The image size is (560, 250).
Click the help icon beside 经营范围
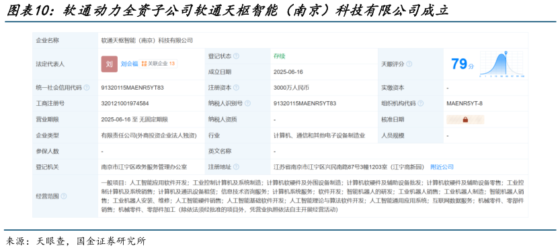point(64,196)
